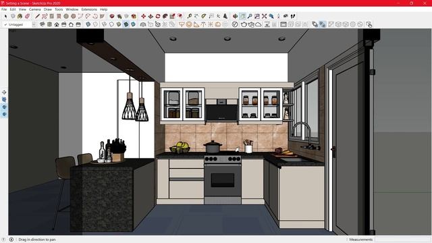Choose the Paint Bucket tool

tap(20, 16)
